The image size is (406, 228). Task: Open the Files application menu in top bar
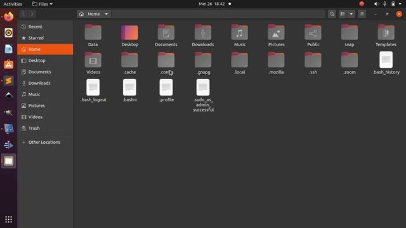point(43,4)
